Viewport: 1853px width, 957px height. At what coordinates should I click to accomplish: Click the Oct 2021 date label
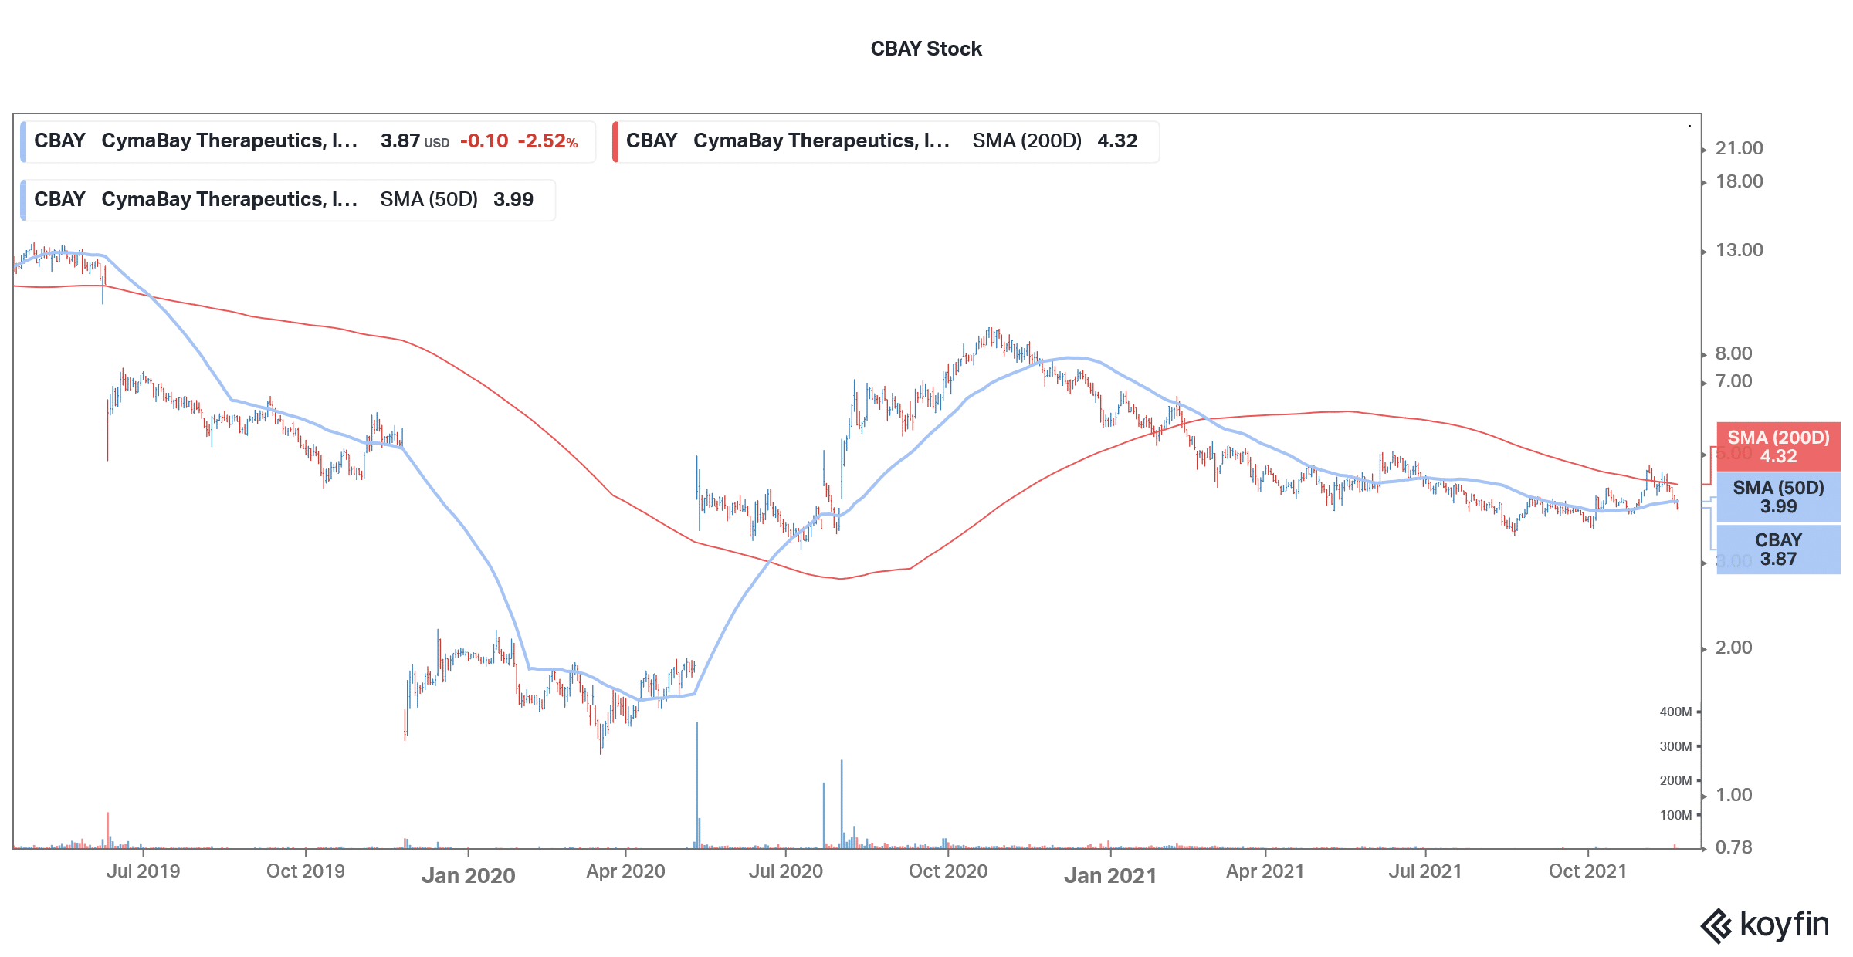coord(1587,871)
